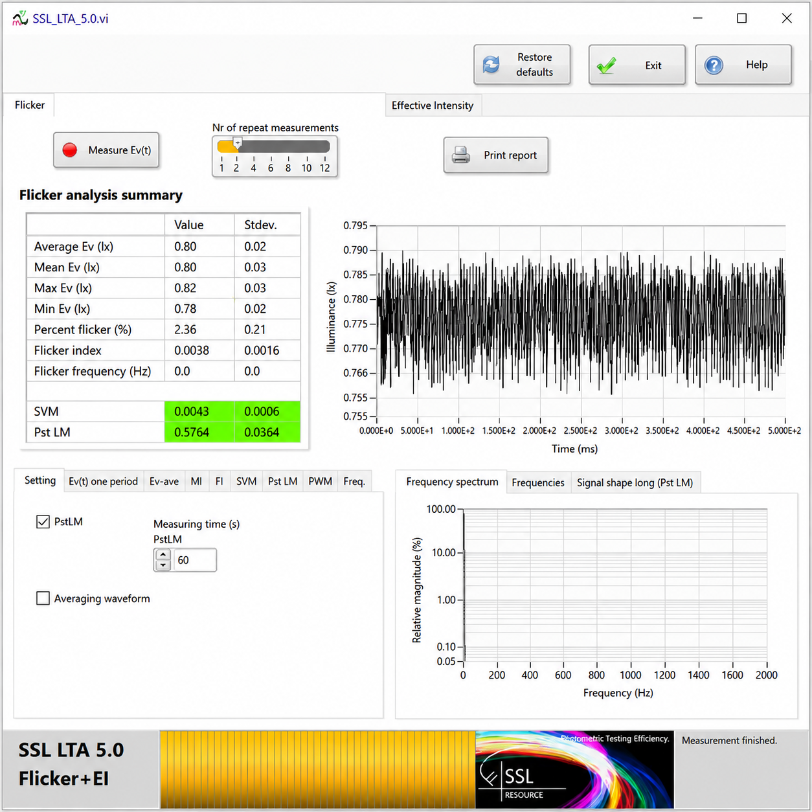
Task: Select the MI tab
Action: pos(196,481)
